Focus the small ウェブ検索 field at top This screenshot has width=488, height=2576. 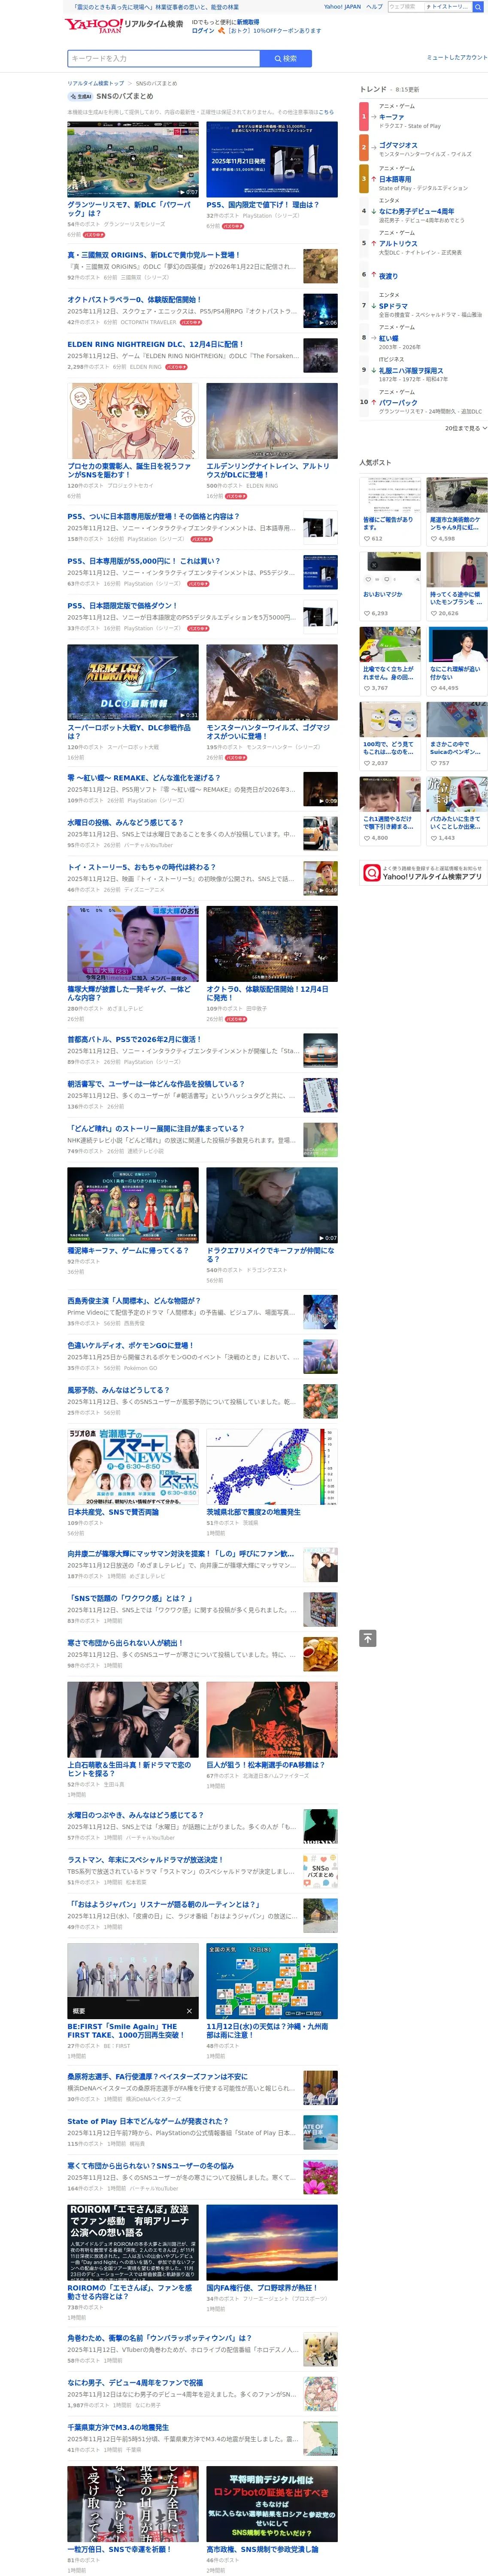405,6
